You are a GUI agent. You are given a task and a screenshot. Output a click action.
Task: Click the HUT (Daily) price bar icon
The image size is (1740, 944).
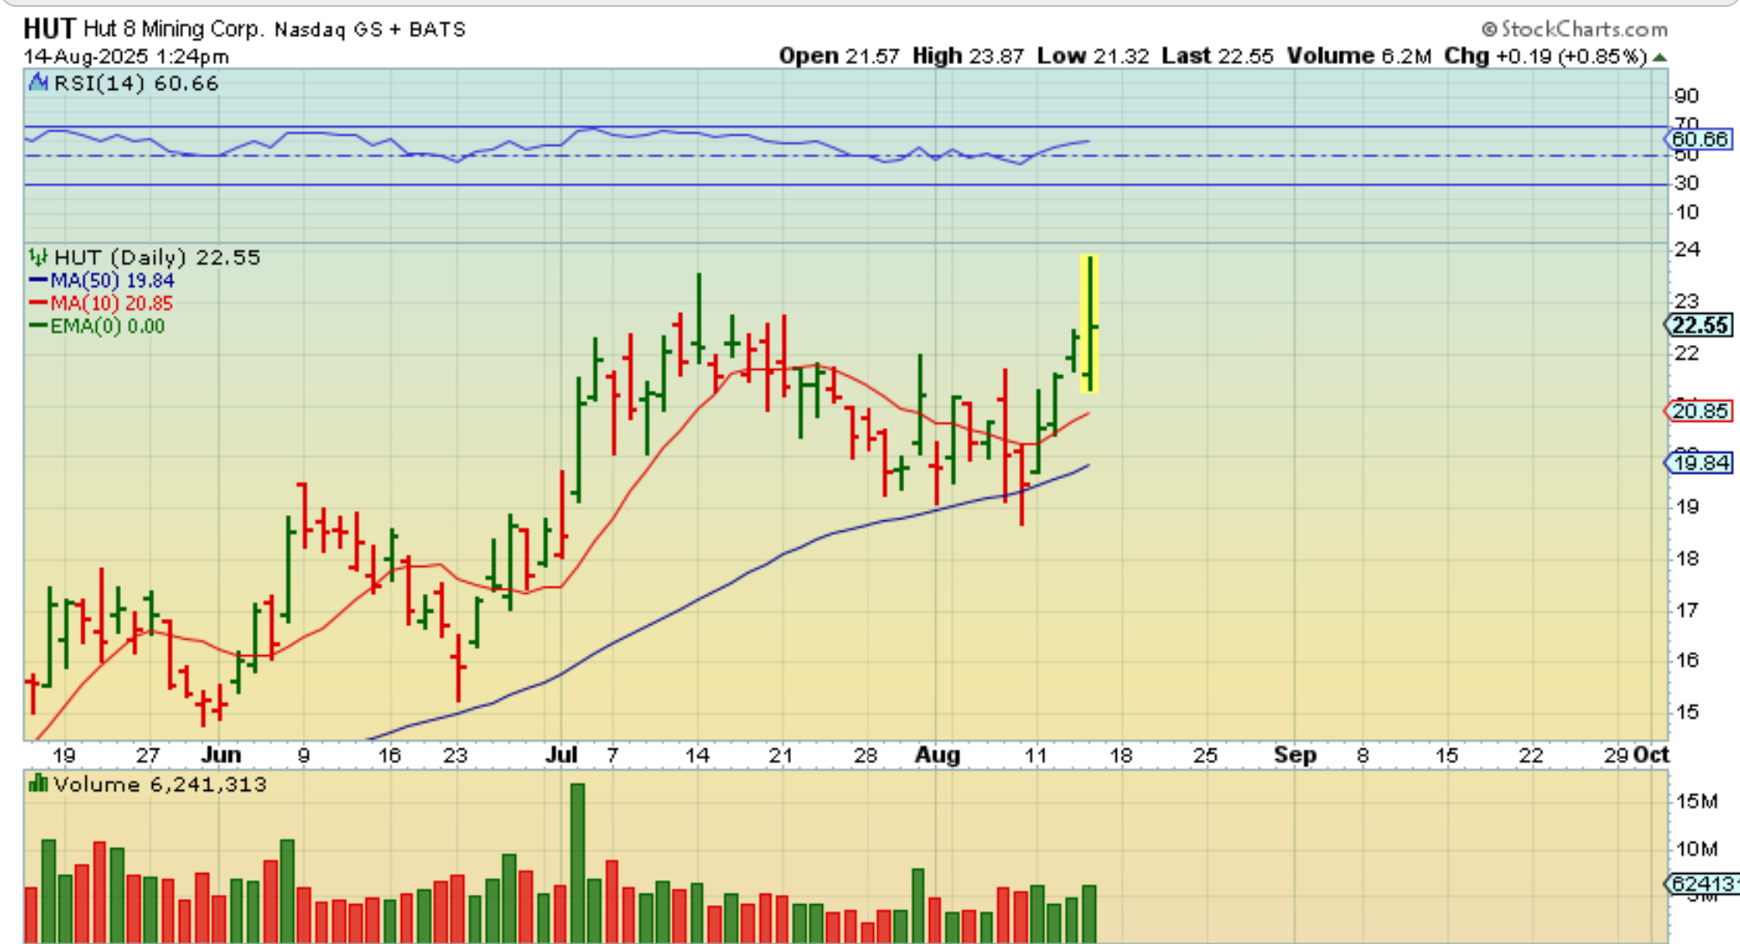click(x=38, y=257)
